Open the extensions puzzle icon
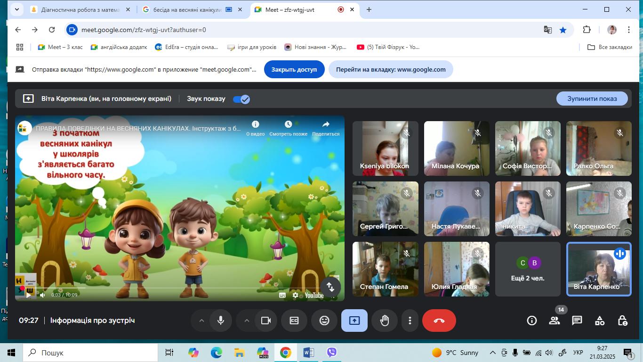Viewport: 643px width, 362px height. [587, 30]
